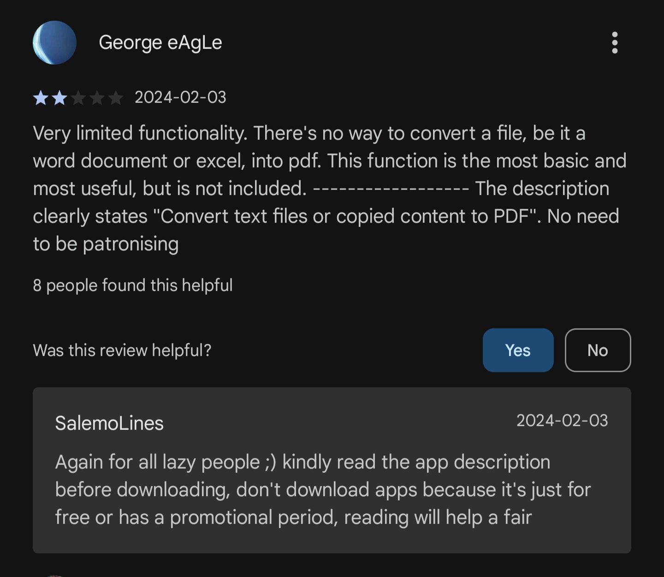Open the SalemoLines developer response card
Image resolution: width=664 pixels, height=577 pixels.
pyautogui.click(x=332, y=470)
